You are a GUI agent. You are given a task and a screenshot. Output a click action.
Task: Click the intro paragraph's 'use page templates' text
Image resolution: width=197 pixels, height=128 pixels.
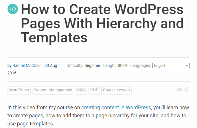click(31, 124)
